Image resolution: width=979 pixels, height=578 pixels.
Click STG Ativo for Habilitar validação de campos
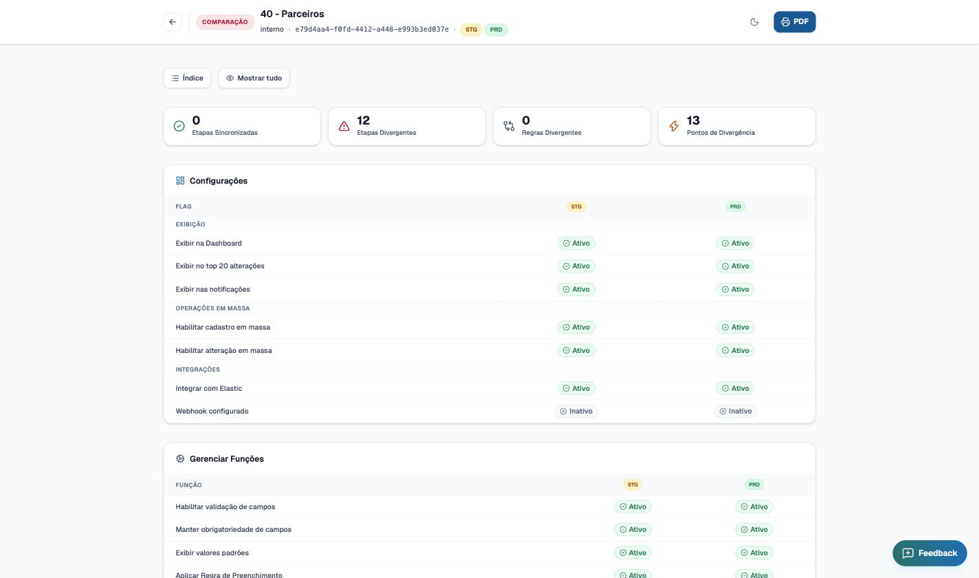632,506
